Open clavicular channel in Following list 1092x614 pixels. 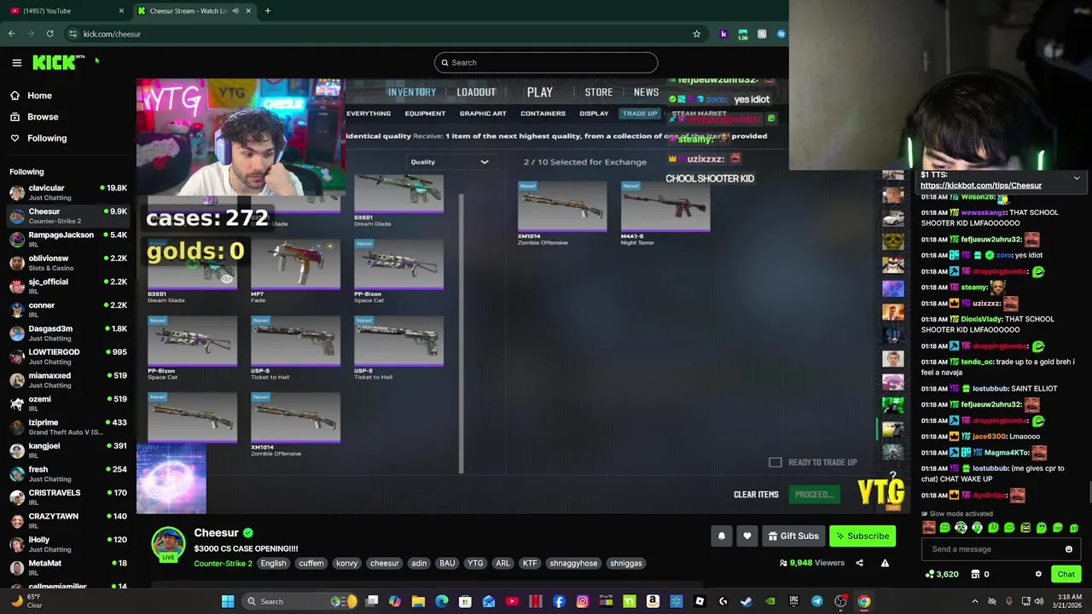(x=67, y=193)
